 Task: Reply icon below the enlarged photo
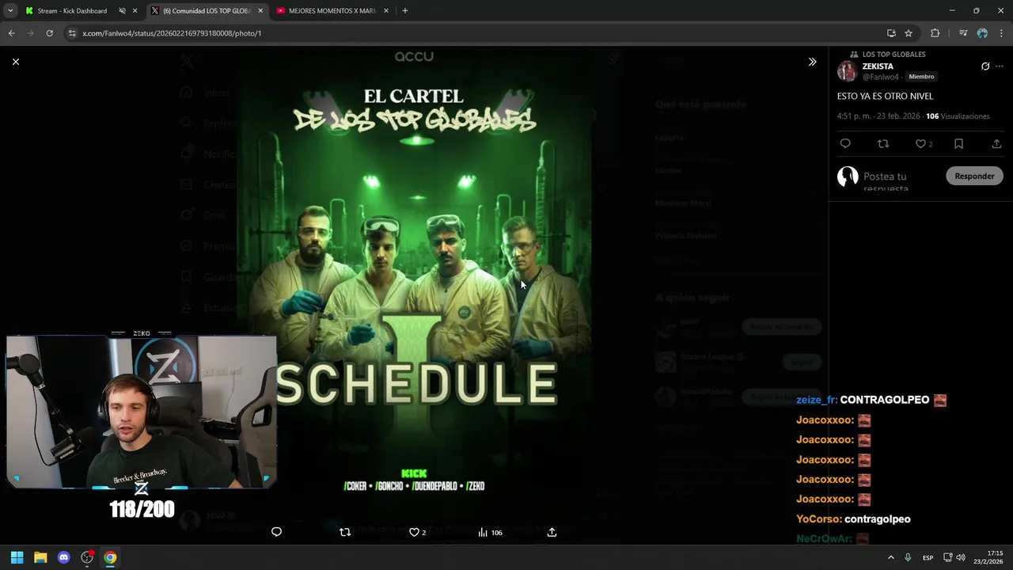pos(276,532)
